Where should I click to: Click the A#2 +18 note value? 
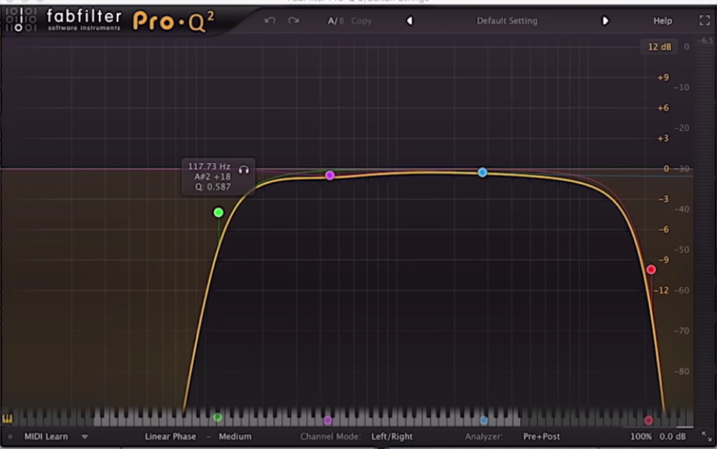coord(212,177)
